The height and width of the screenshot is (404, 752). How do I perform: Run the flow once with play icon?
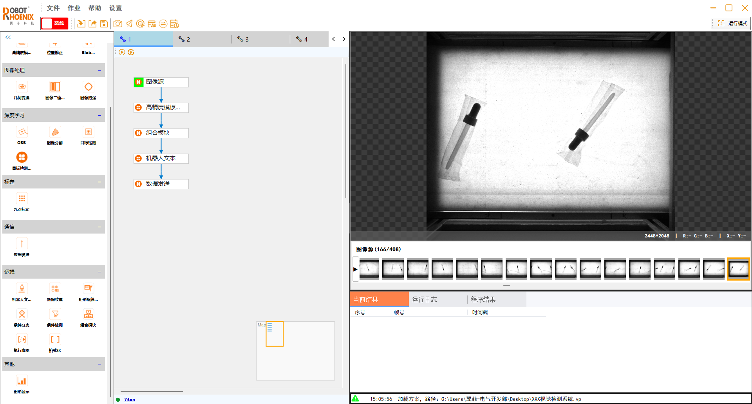[x=122, y=52]
